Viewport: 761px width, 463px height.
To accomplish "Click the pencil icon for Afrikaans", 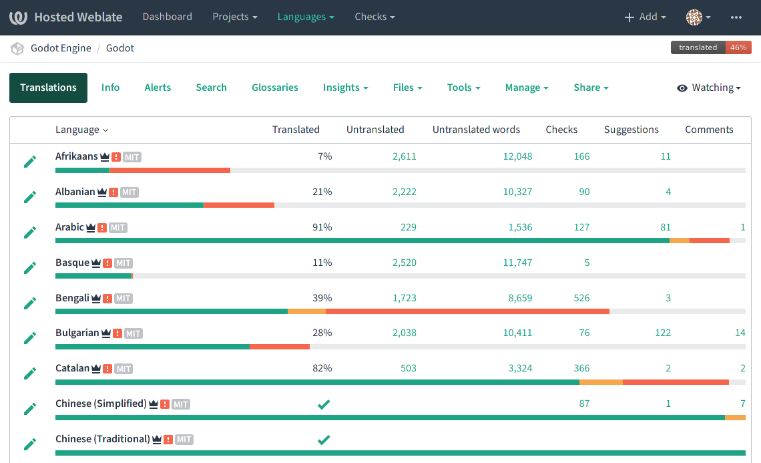I will point(30,162).
